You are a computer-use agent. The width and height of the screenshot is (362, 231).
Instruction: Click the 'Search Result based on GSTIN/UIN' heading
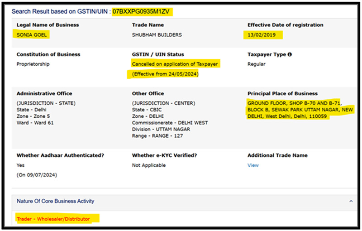61,11
